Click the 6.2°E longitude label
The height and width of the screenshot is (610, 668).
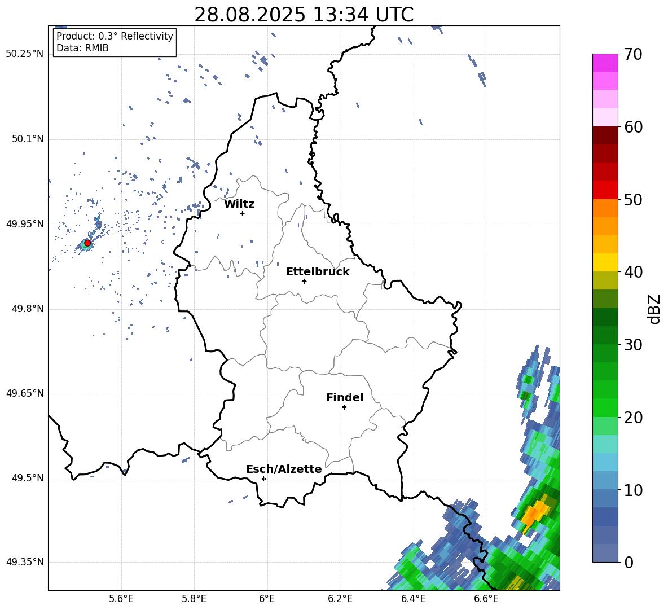340,599
